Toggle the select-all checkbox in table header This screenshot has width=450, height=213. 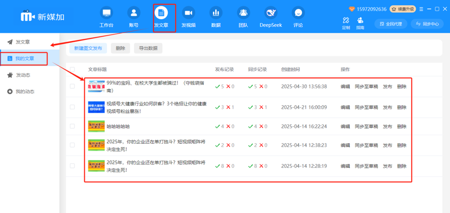[72, 69]
